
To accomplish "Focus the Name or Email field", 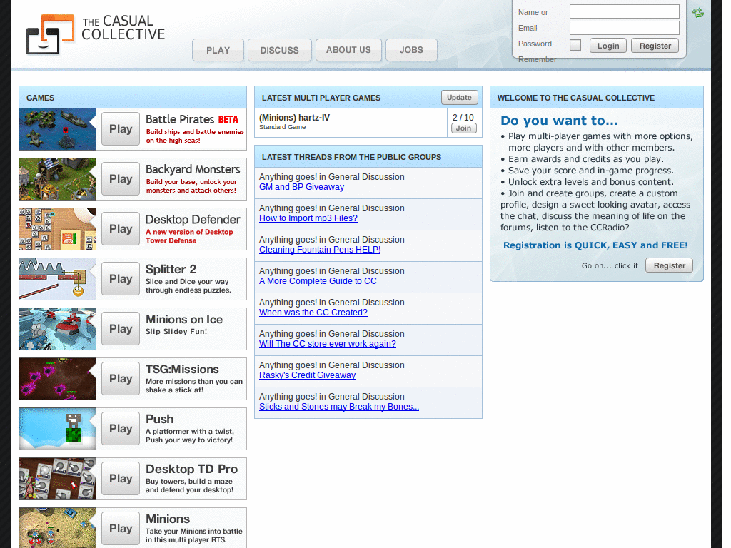I will click(x=624, y=11).
